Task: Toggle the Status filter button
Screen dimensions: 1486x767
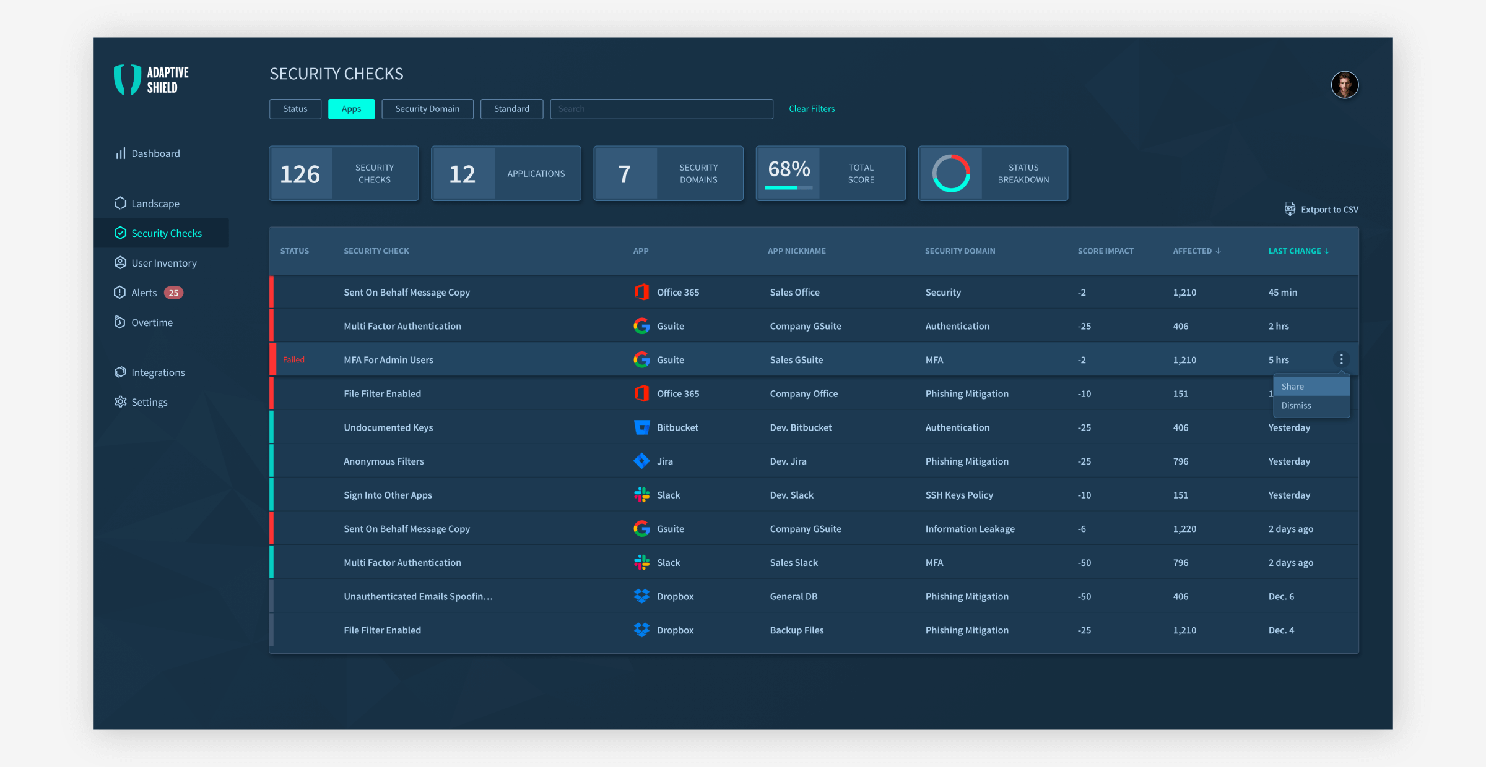Action: pyautogui.click(x=295, y=109)
